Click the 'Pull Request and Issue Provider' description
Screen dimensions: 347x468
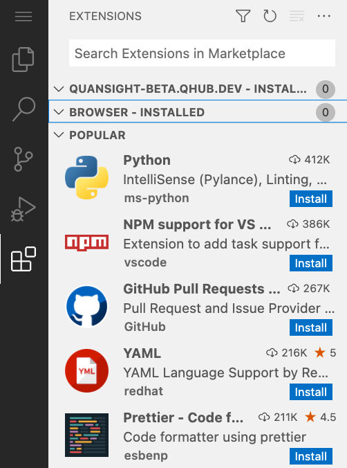[229, 309]
